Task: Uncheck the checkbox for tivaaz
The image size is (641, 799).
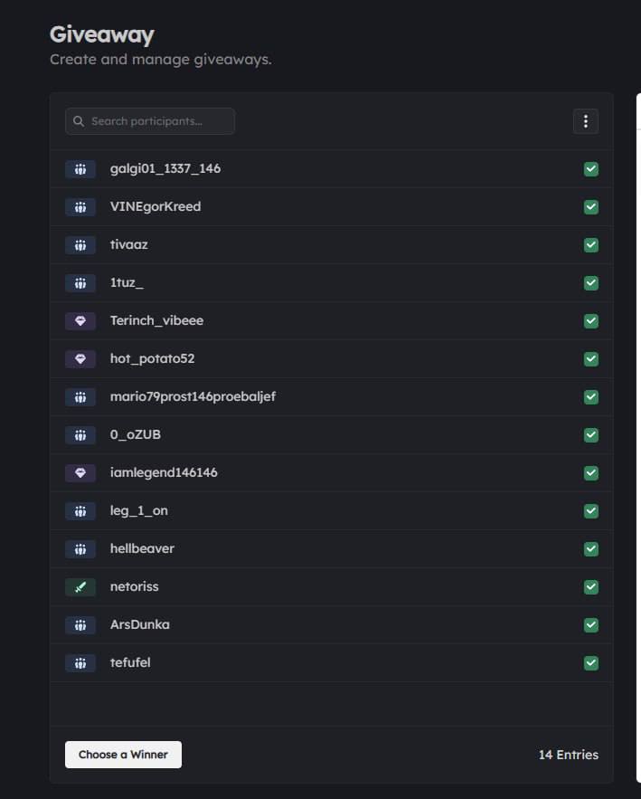Action: pyautogui.click(x=591, y=245)
